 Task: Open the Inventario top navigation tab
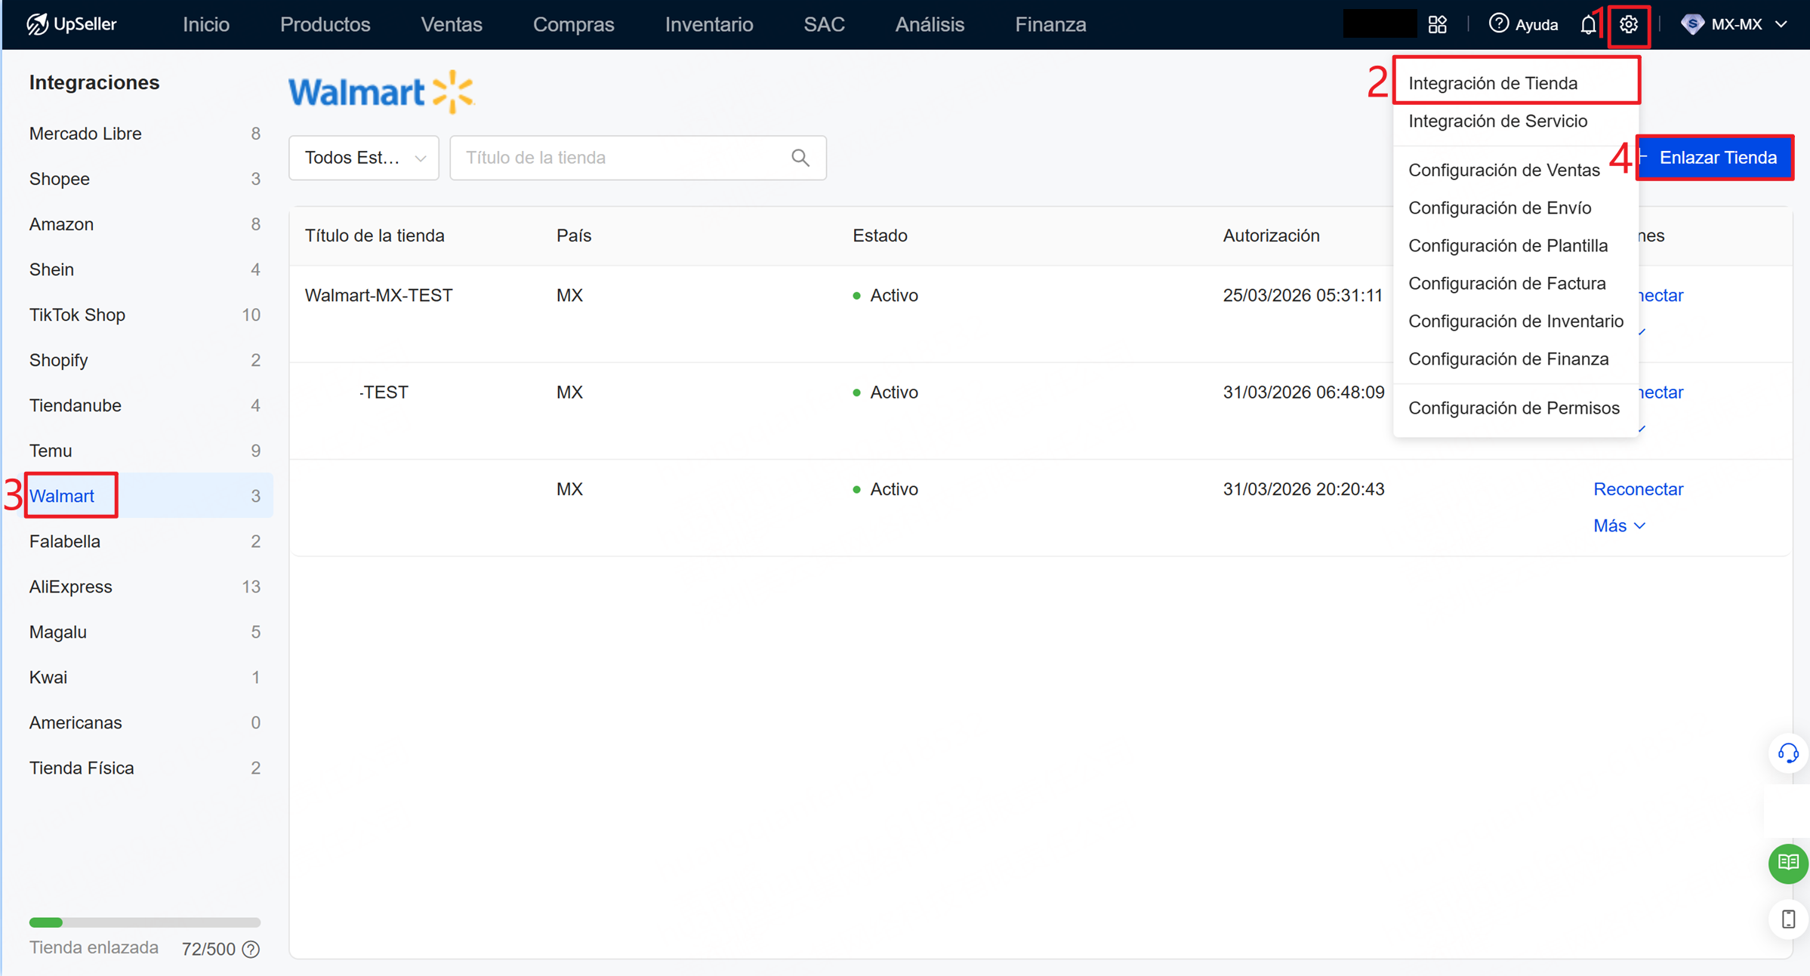pos(708,24)
